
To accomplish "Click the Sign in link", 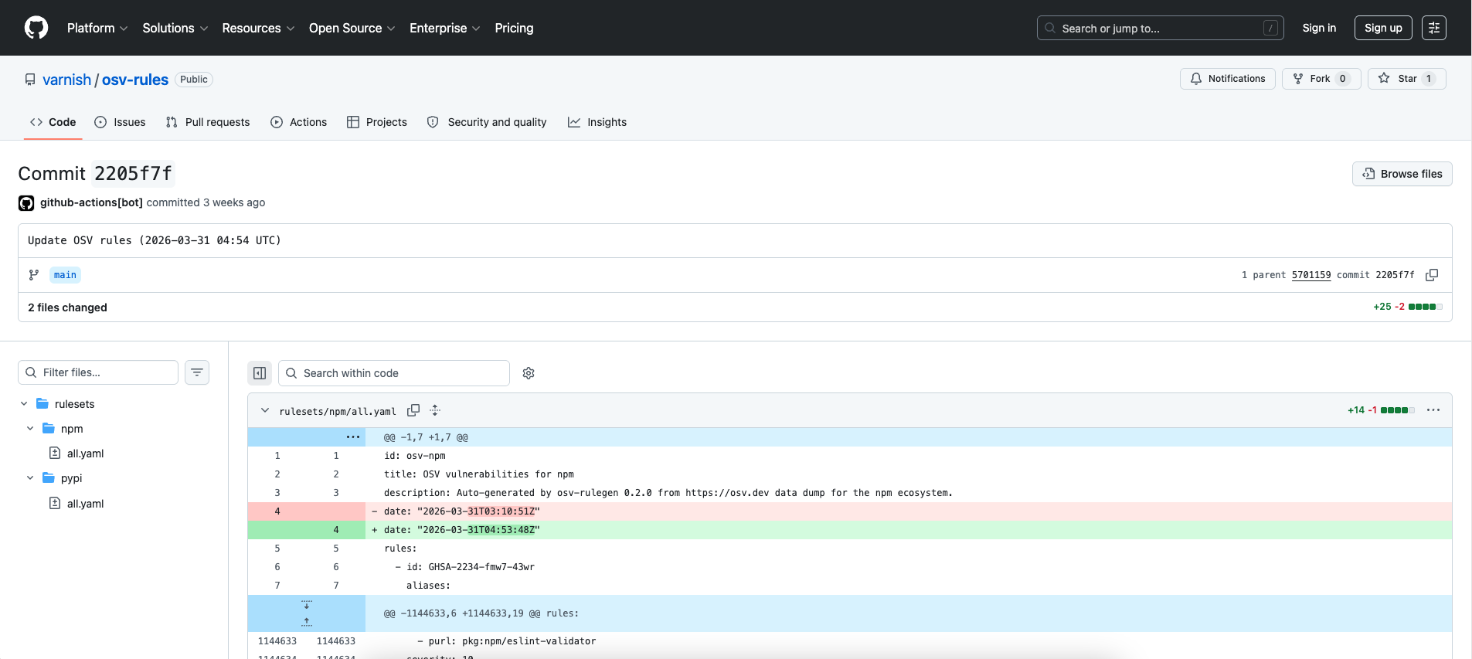I will [1319, 28].
